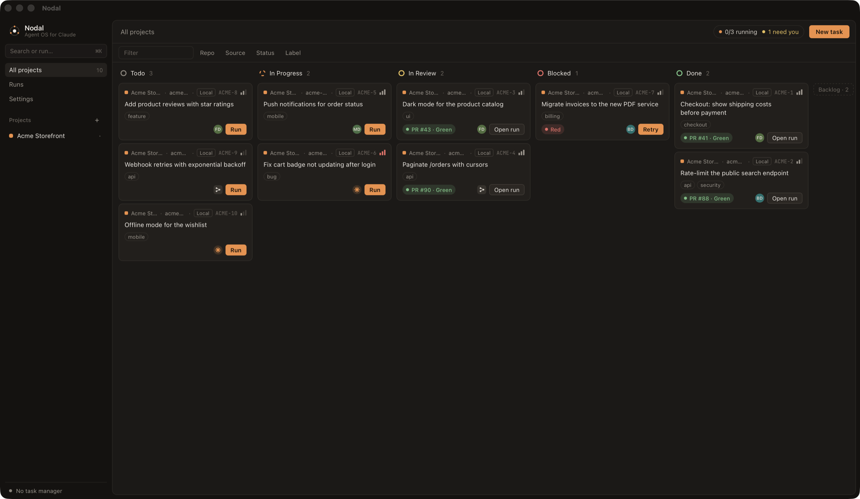Open run for Rate-limit search endpoint task
860x499 pixels.
click(784, 198)
